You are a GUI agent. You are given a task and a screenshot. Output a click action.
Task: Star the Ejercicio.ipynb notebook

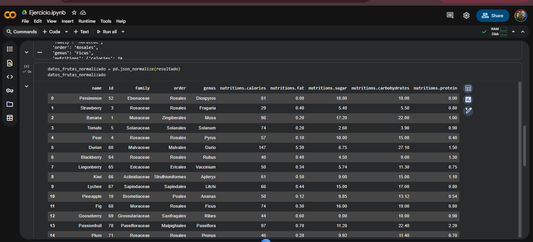[74, 13]
